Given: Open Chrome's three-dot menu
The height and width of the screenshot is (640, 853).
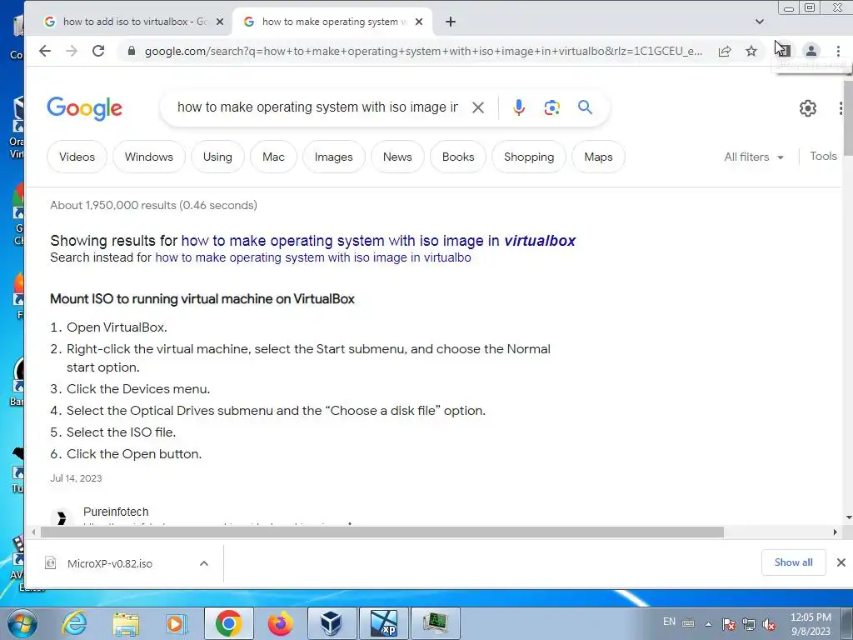Looking at the screenshot, I should pos(838,51).
